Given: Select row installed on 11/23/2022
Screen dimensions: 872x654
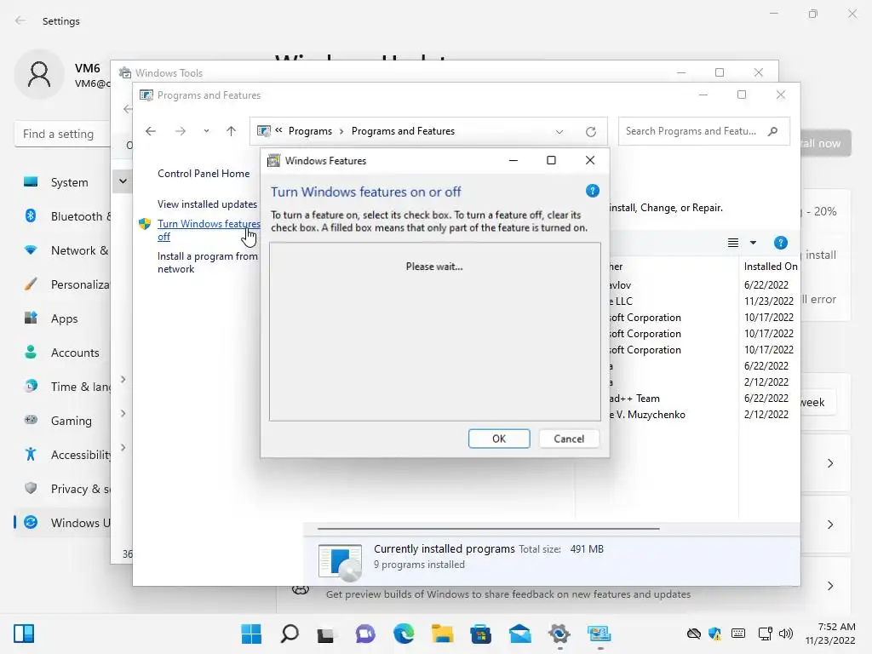Looking at the screenshot, I should tap(703, 301).
